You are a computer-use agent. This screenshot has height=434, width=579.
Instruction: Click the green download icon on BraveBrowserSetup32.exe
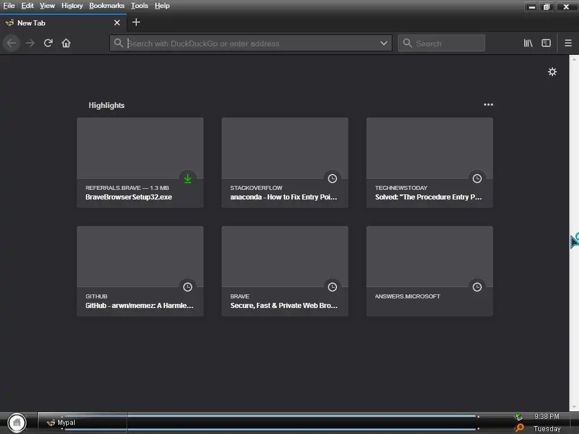pyautogui.click(x=188, y=179)
